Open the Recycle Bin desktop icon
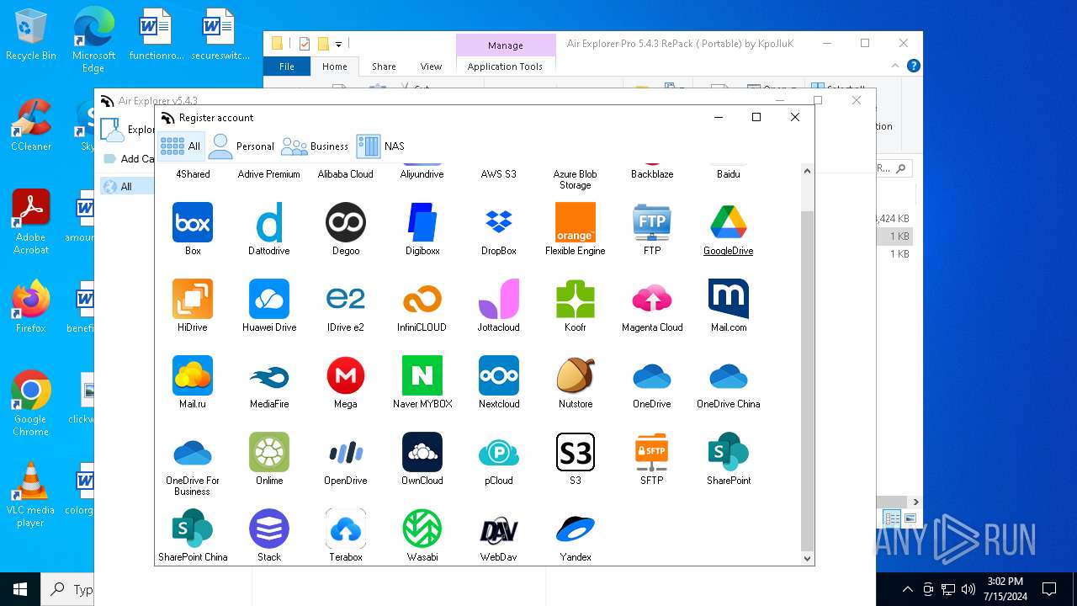Screen dimensions: 1077x606 pos(31,35)
